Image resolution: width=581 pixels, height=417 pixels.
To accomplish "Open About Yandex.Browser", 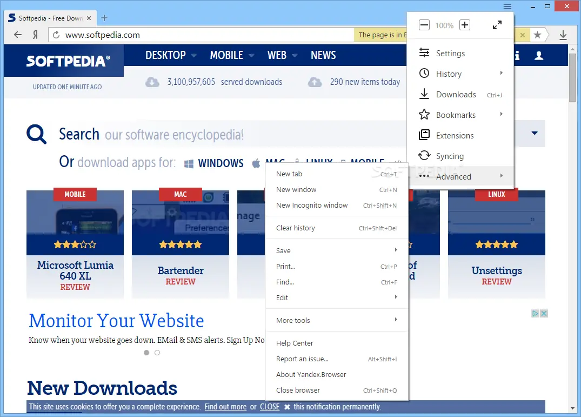I will (x=337, y=374).
